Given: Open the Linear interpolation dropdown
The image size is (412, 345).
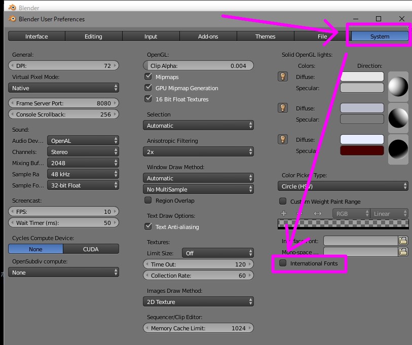Looking at the screenshot, I should pyautogui.click(x=389, y=213).
